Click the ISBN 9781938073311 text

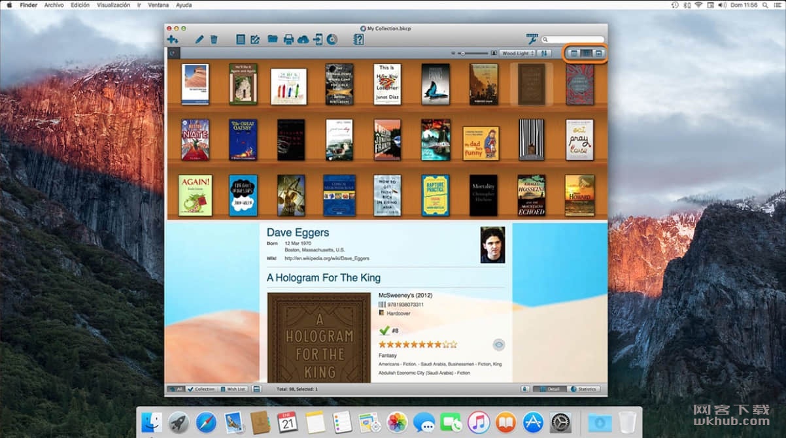[405, 305]
